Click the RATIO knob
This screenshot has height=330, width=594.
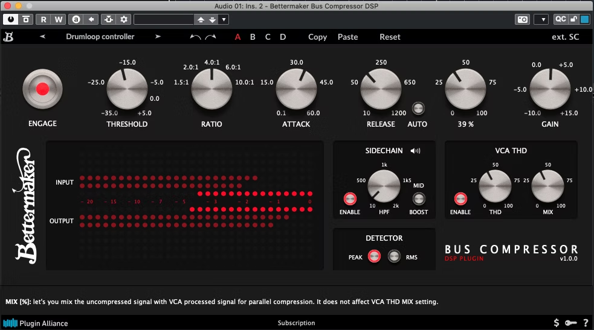pos(211,89)
